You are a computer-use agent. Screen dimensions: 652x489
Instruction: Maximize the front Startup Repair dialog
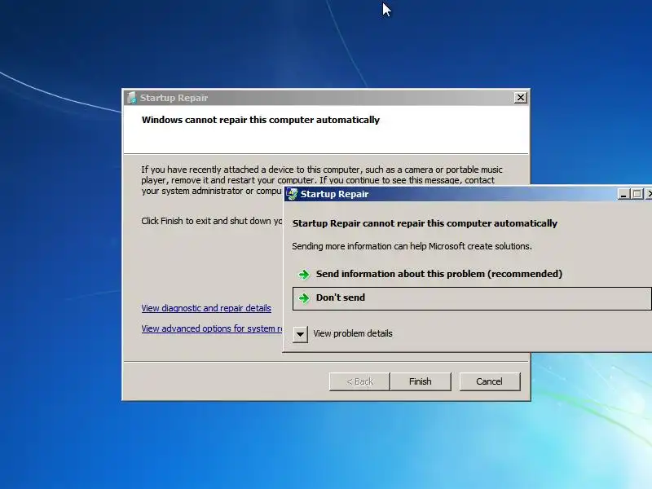(637, 194)
